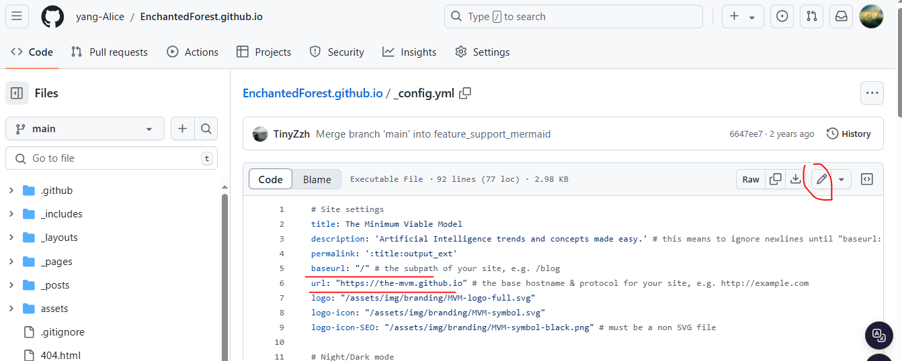The image size is (902, 361).
Task: Switch to the Settings tab
Action: (483, 52)
